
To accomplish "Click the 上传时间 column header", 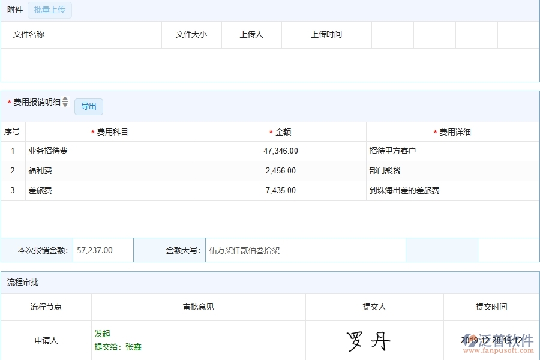I will tap(326, 34).
